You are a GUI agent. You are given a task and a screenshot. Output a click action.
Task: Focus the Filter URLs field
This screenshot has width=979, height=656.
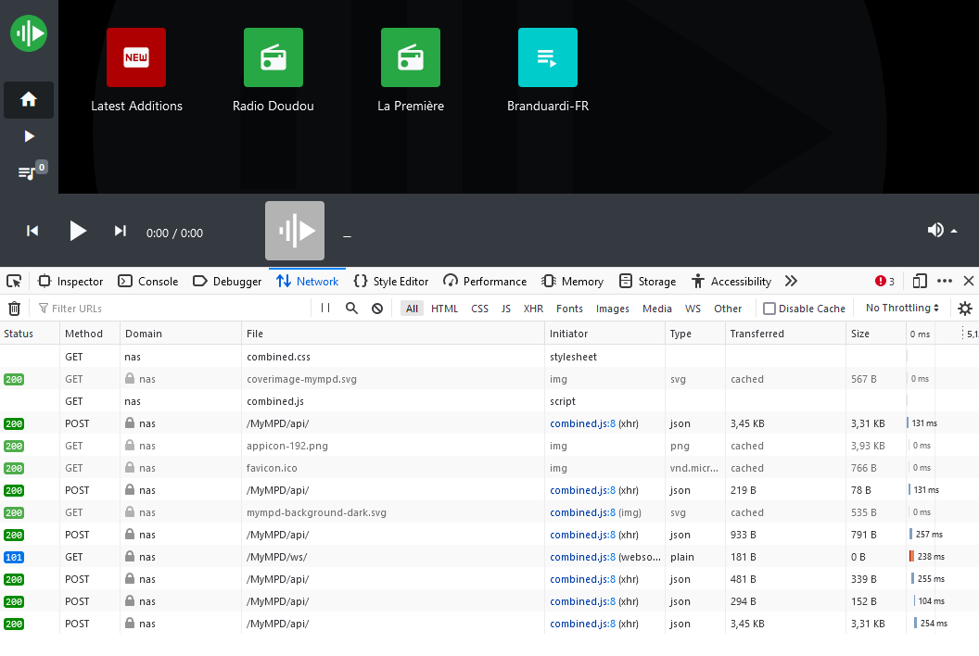pos(172,309)
